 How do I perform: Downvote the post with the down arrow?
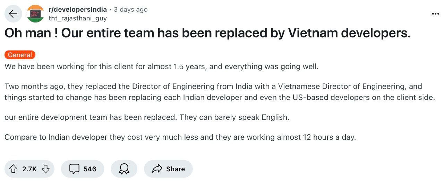pyautogui.click(x=45, y=169)
